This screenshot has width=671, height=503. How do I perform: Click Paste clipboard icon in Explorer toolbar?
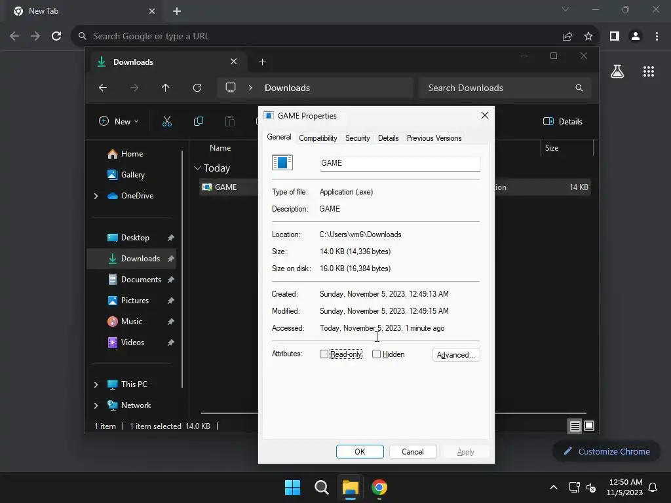click(230, 121)
